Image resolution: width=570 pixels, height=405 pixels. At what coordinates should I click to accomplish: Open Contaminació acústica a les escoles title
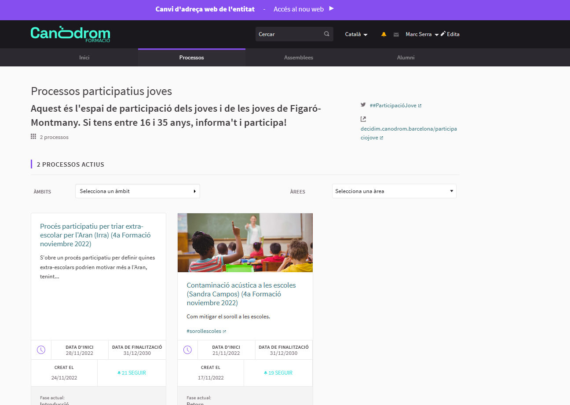[x=241, y=294]
